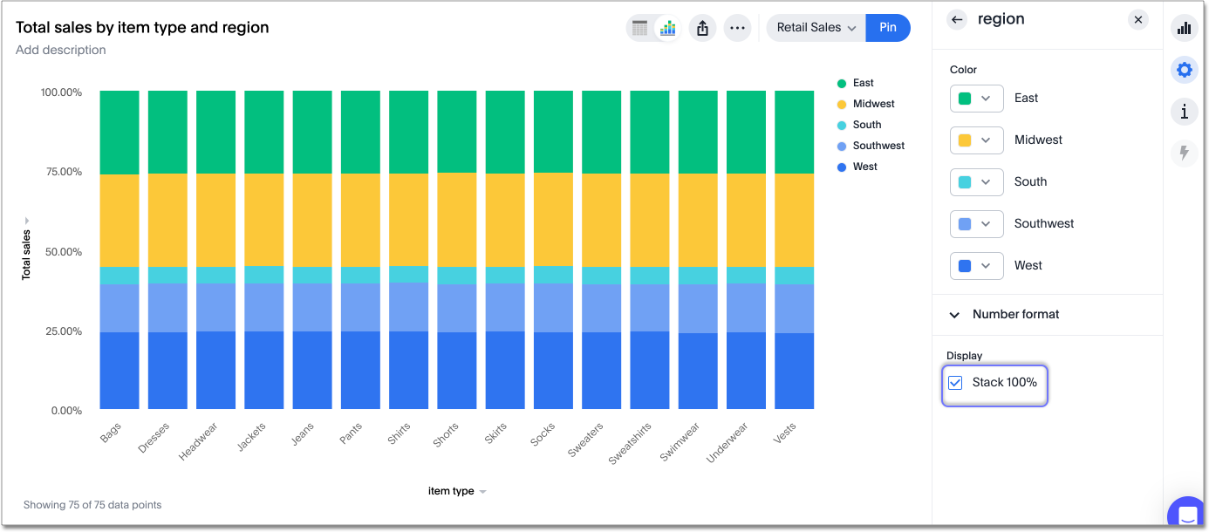Open the West color swatch picker
1209x532 pixels.
[976, 265]
